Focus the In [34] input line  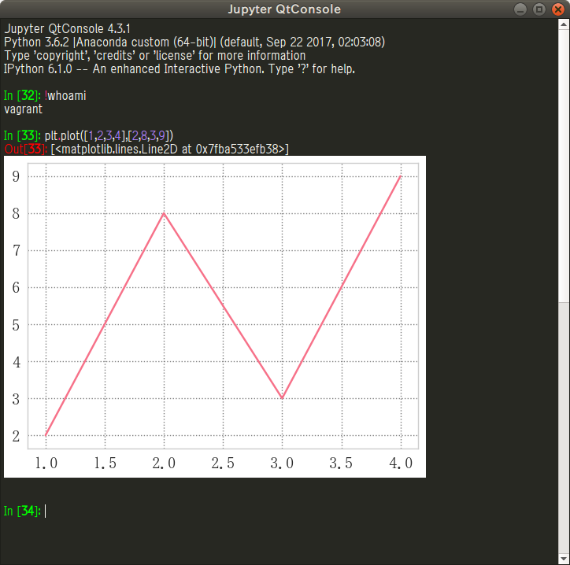click(236, 511)
